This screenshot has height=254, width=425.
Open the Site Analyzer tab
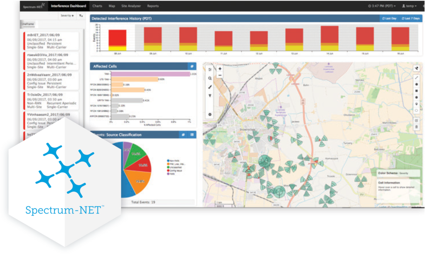coord(131,6)
